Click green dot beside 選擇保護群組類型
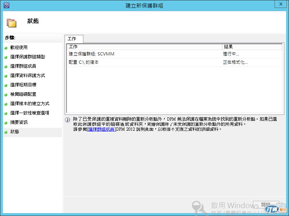The image size is (289, 216). pos(6,57)
